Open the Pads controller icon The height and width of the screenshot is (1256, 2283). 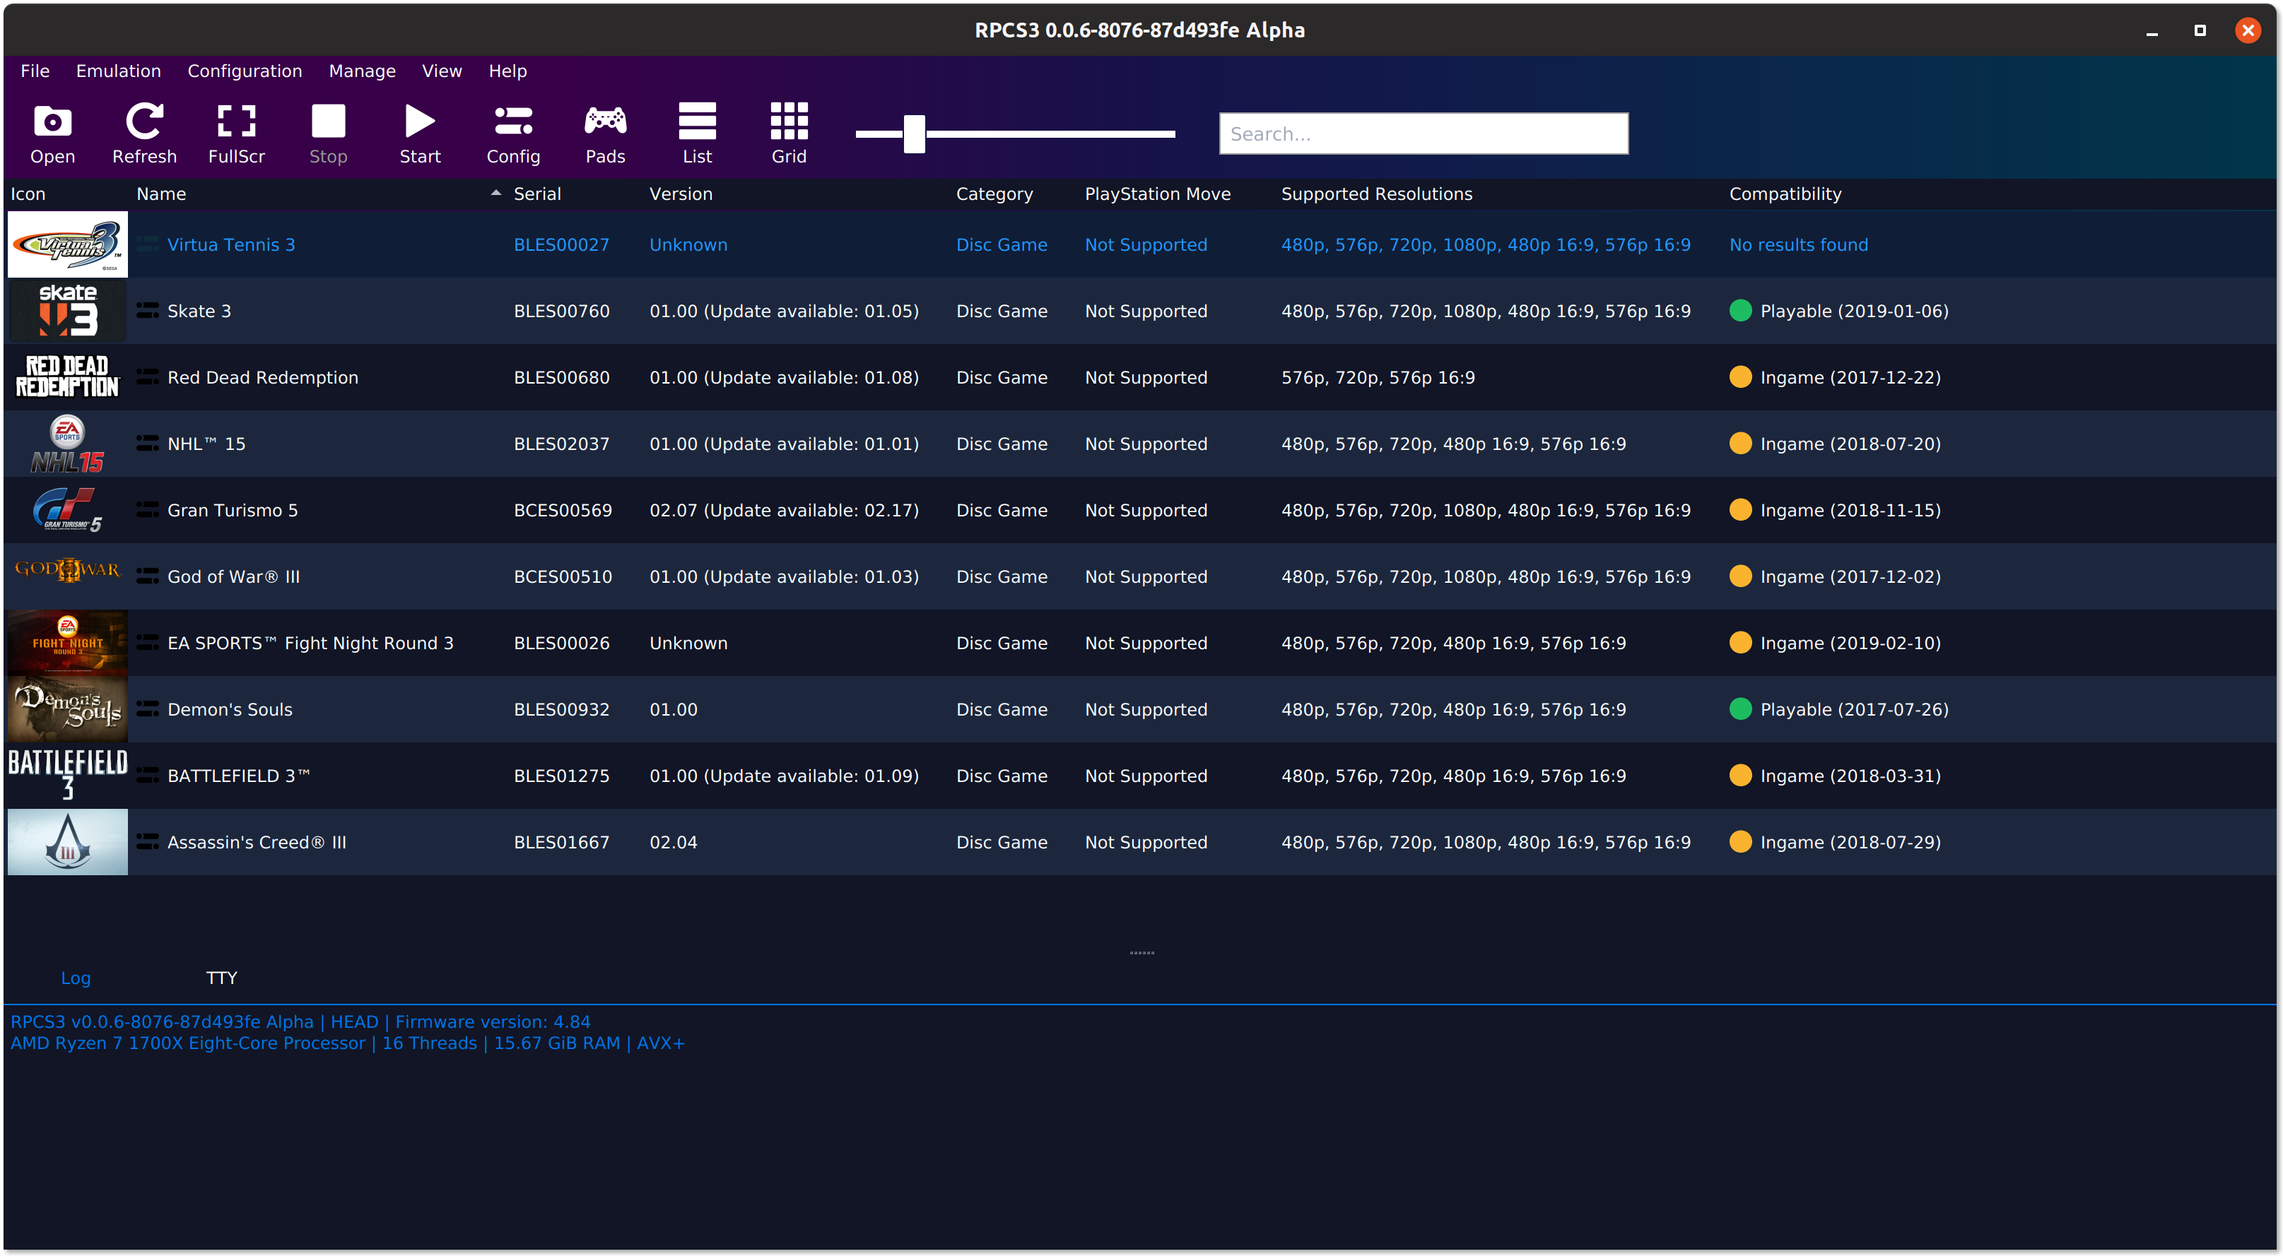point(605,122)
